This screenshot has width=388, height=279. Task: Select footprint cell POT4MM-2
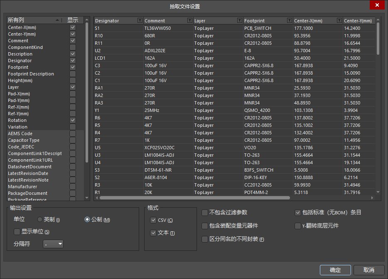(268, 192)
